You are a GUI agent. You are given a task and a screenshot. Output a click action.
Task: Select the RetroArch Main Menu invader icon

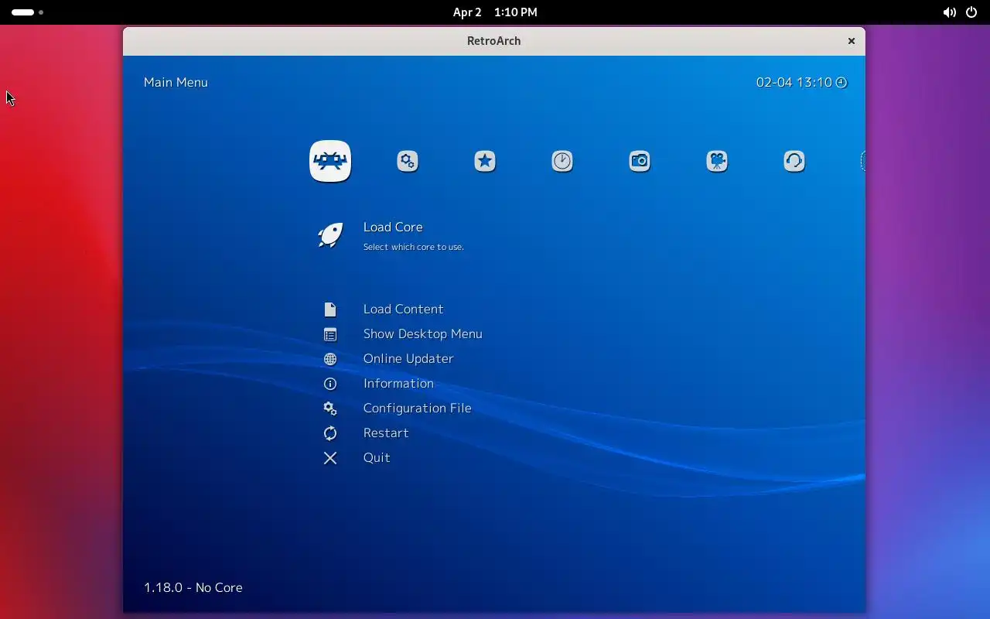330,161
